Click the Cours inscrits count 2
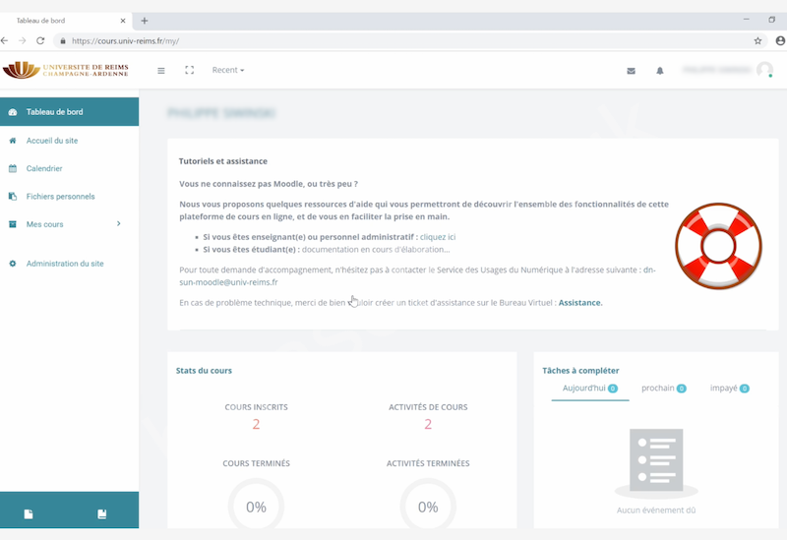 coord(256,425)
